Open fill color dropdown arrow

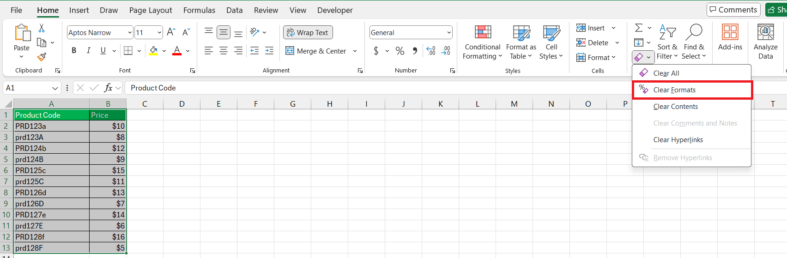164,51
